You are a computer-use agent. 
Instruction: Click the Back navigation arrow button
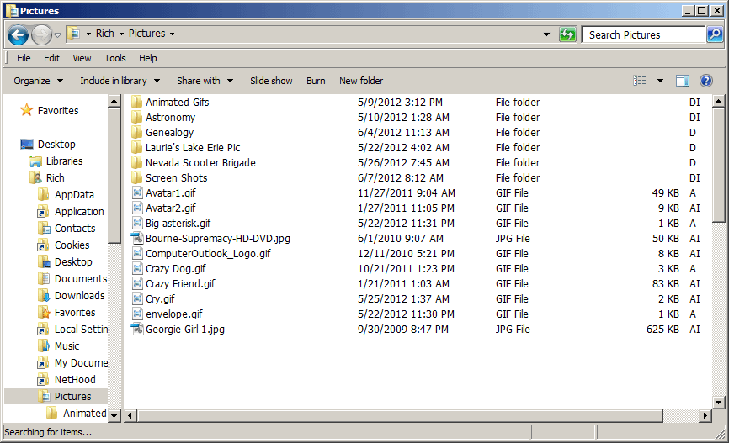click(x=18, y=34)
